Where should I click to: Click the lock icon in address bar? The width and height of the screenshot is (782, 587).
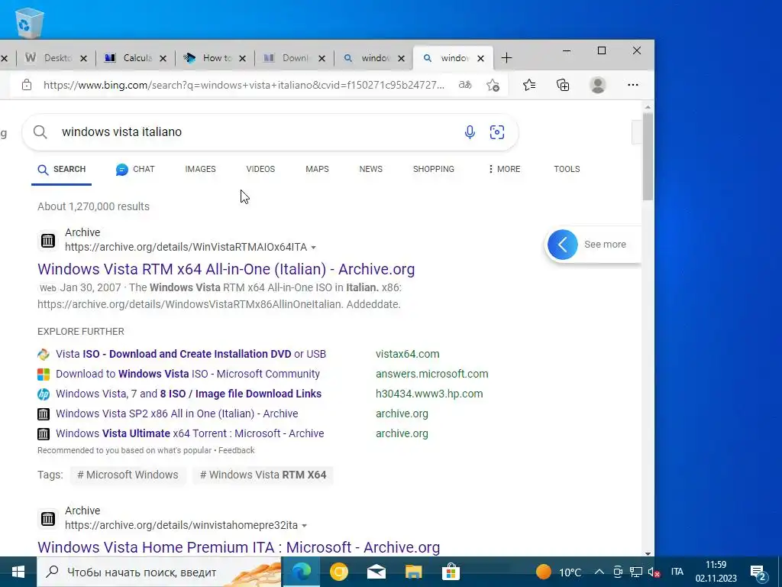point(27,85)
